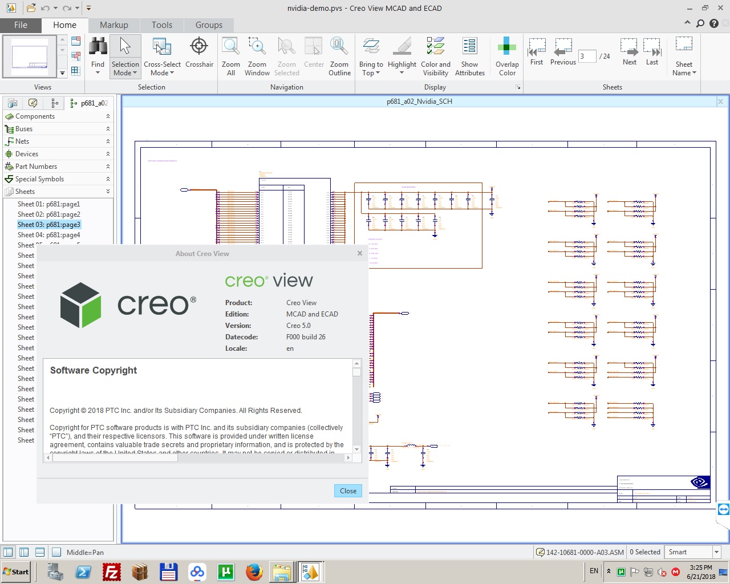730x584 pixels.
Task: Open the help question mark icon
Action: click(714, 23)
